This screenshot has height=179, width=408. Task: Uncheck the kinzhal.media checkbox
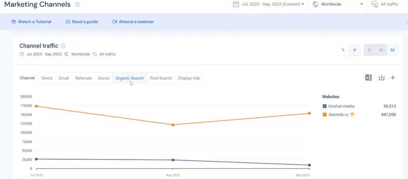[324, 106]
